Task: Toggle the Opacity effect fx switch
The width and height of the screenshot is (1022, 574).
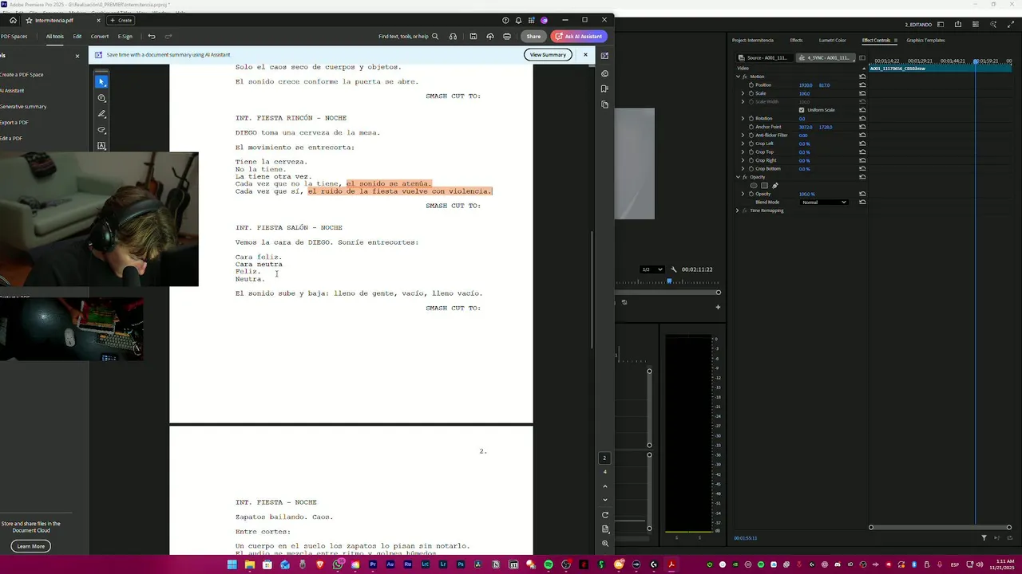Action: coord(745,177)
